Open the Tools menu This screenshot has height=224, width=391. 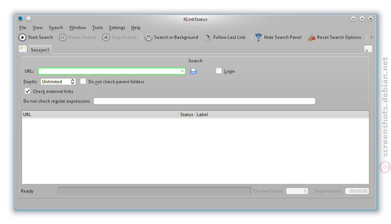coord(97,28)
